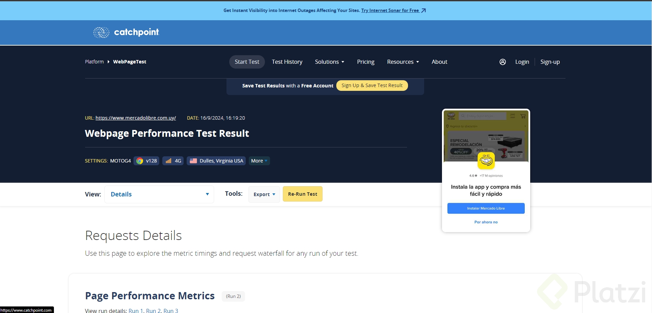Viewport: 652px width, 313px height.
Task: View Run 3 details
Action: 171,311
